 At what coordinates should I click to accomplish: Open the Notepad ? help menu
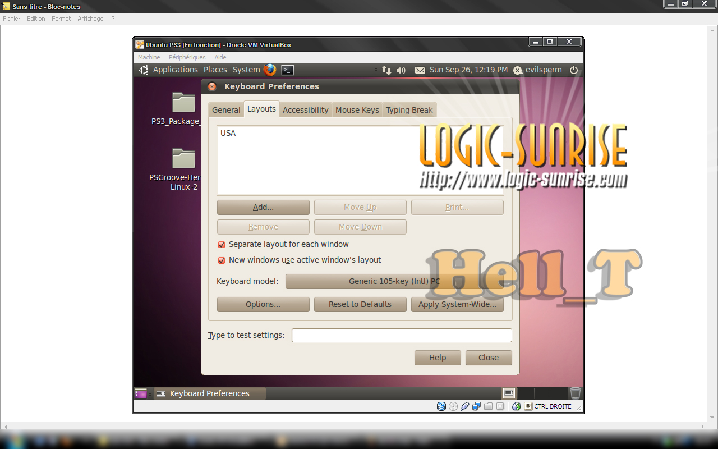point(113,19)
